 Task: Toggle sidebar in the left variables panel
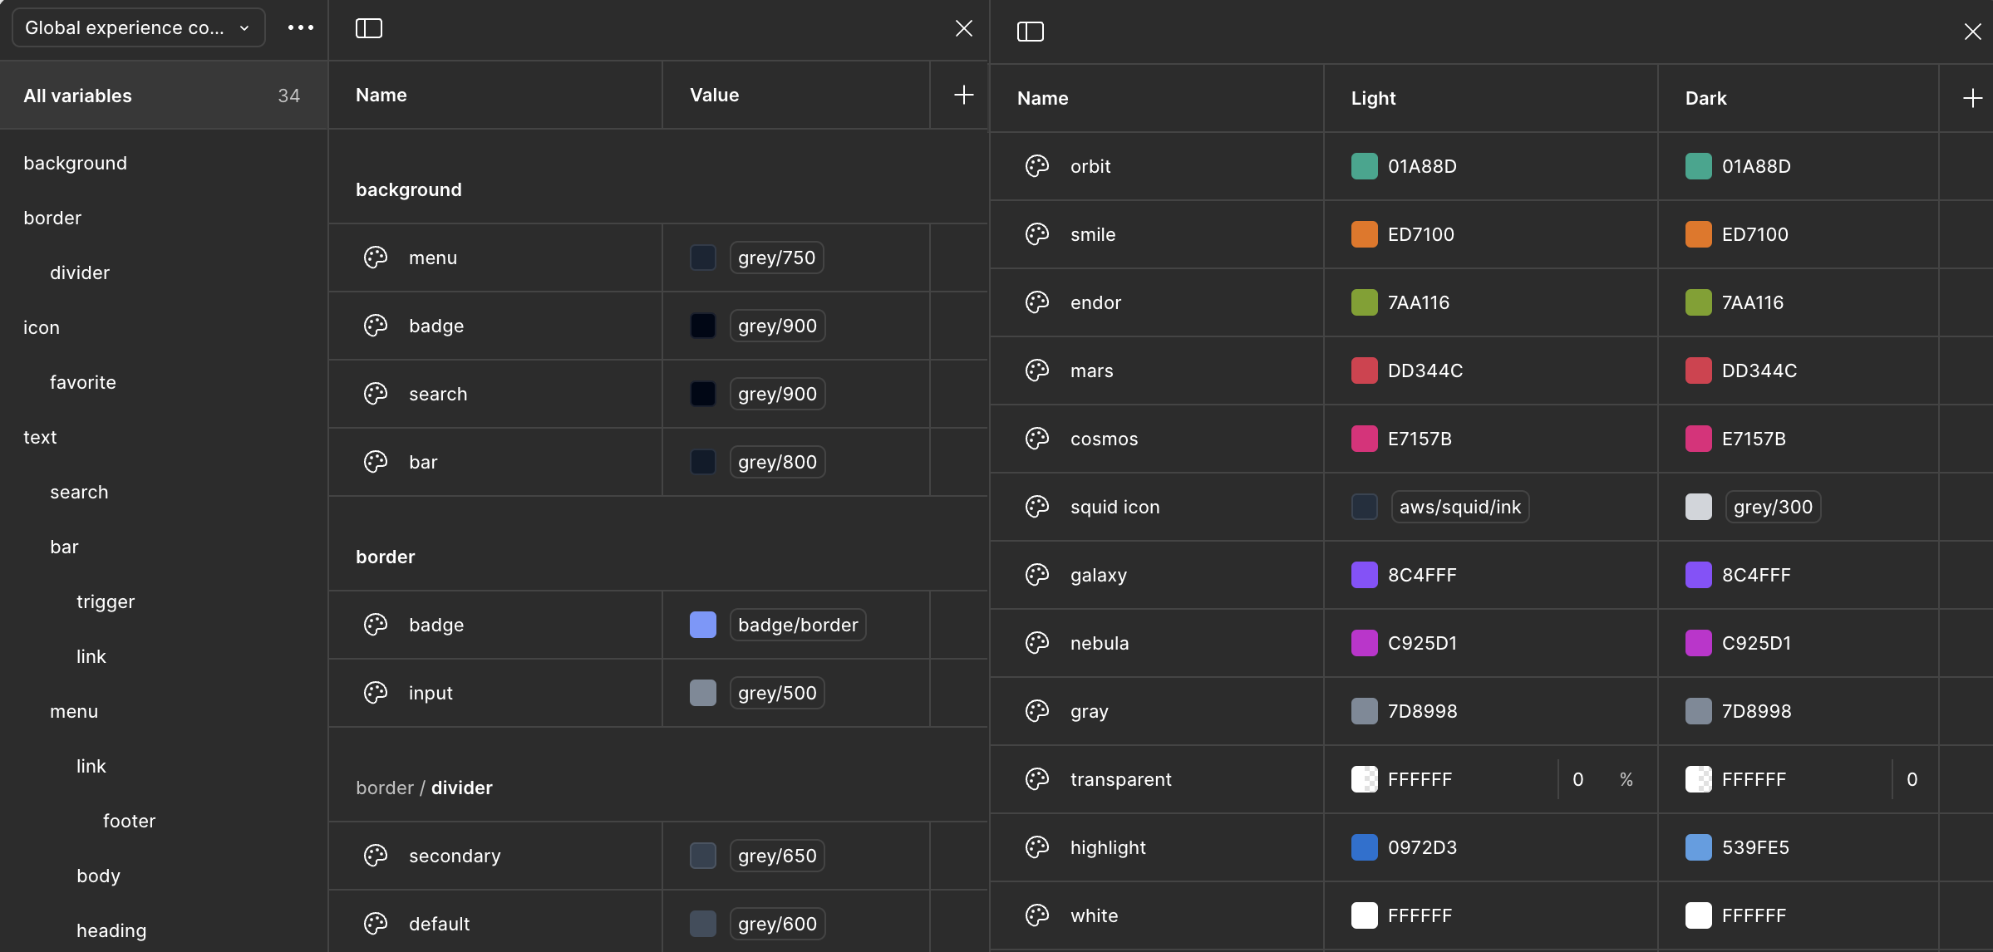point(369,28)
